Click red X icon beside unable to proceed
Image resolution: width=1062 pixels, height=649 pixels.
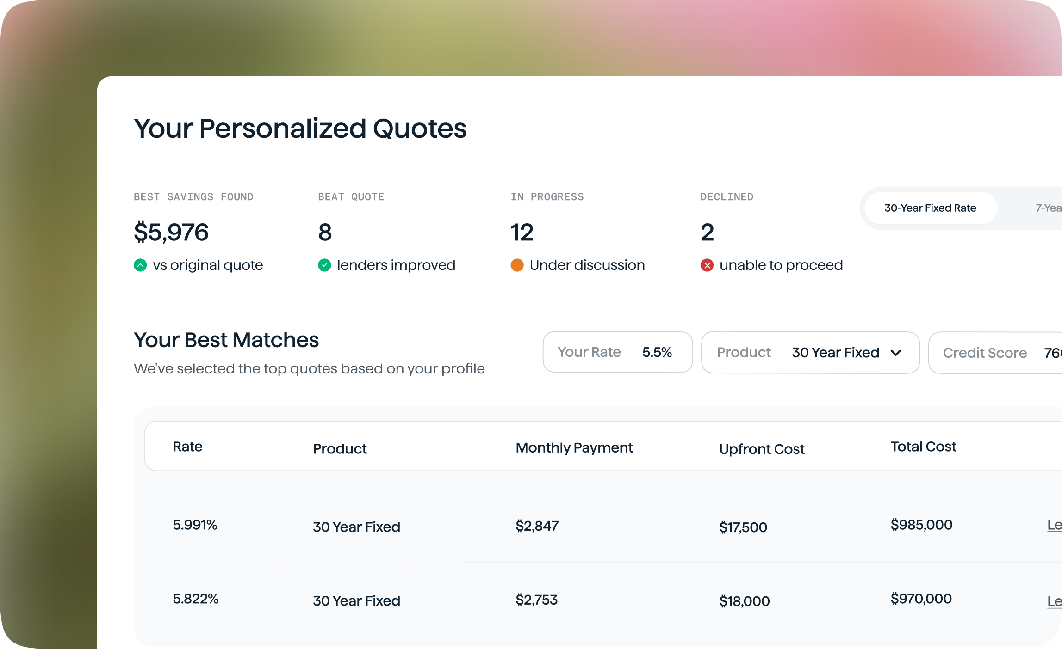click(x=707, y=265)
